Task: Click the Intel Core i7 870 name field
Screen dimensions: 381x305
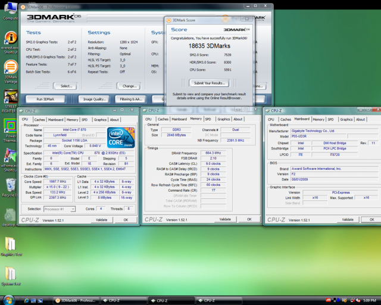Action: [x=74, y=130]
